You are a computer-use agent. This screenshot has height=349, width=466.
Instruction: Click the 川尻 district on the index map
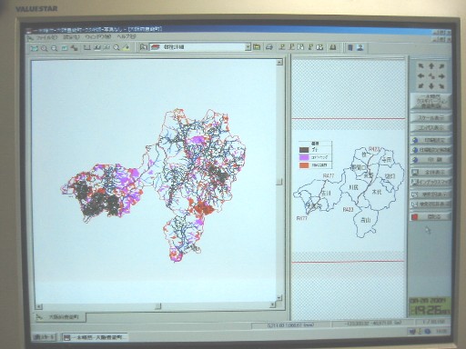pyautogui.click(x=353, y=187)
